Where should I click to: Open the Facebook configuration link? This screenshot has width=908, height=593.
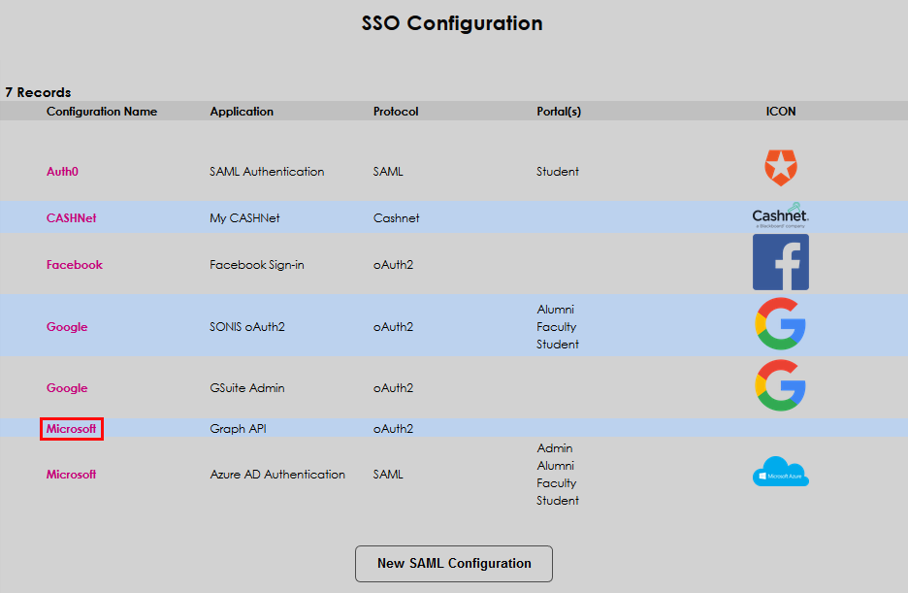[x=74, y=265]
